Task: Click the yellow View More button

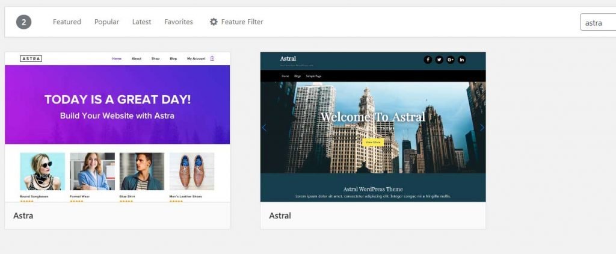Action: tap(373, 142)
